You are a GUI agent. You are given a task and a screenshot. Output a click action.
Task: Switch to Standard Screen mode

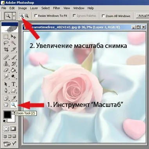click(x=5, y=136)
